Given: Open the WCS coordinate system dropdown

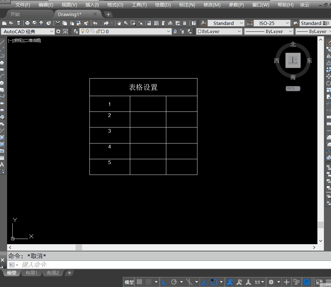Looking at the screenshot, I should pyautogui.click(x=293, y=88).
